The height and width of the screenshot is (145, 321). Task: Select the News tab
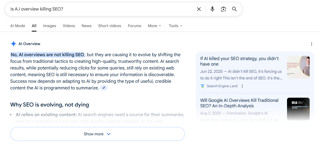point(86,26)
